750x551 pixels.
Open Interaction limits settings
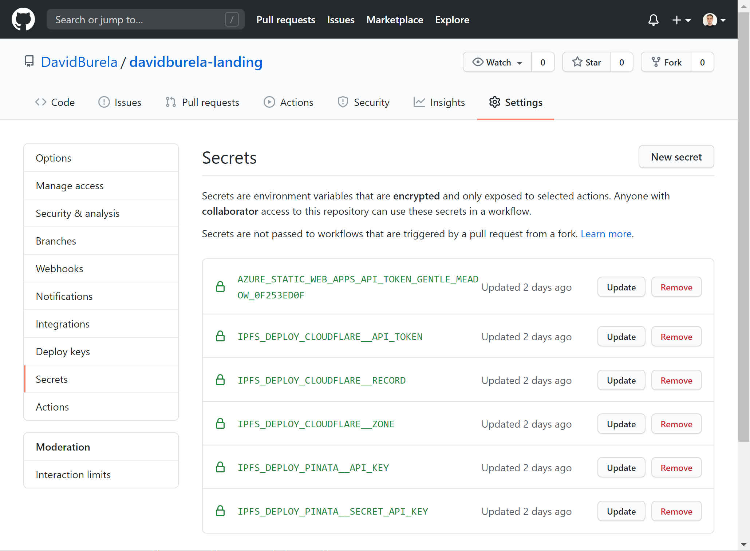coord(101,475)
